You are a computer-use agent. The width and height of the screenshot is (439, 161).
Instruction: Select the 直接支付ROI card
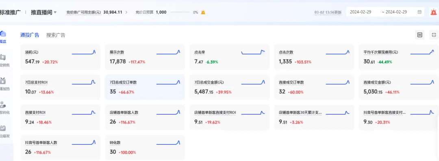click(x=60, y=117)
